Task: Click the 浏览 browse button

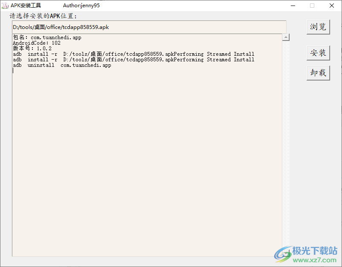Action: point(318,26)
